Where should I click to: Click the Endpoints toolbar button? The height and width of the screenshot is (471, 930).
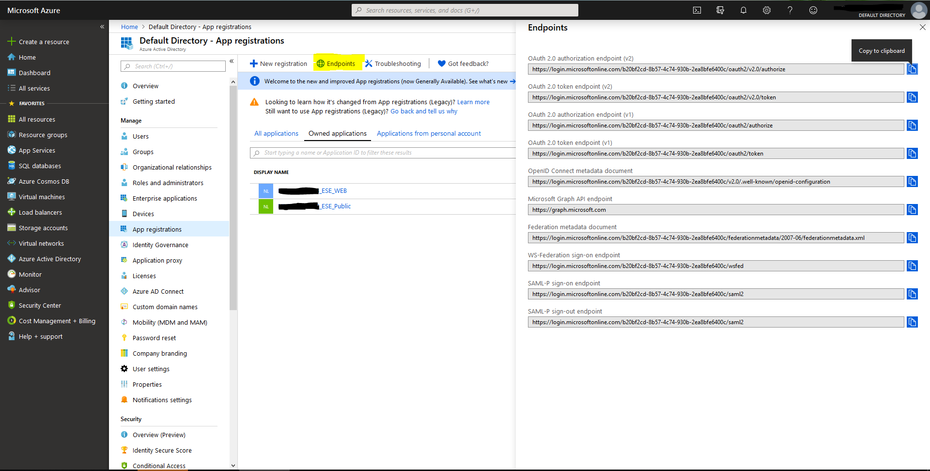pyautogui.click(x=336, y=63)
